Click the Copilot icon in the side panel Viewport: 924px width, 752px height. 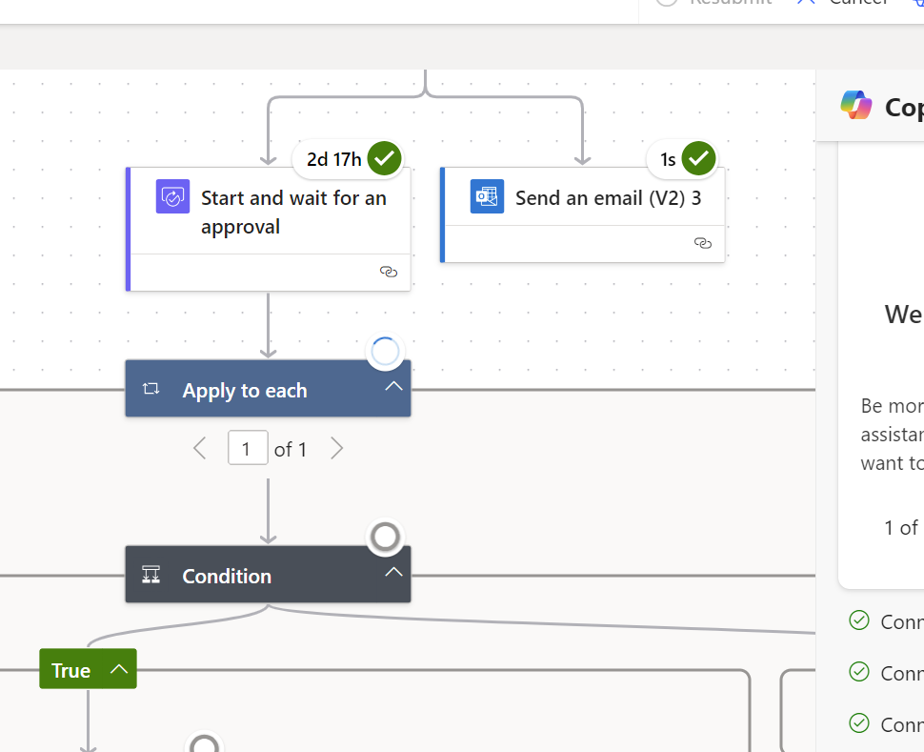855,106
